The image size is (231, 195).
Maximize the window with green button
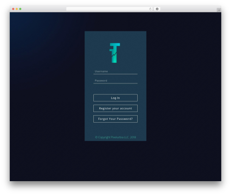(x=20, y=9)
